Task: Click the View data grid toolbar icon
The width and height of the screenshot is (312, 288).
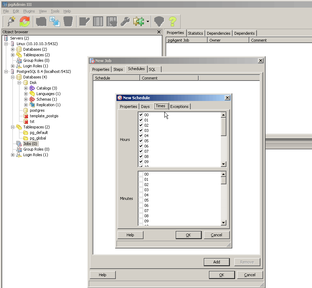Action: pos(98,22)
